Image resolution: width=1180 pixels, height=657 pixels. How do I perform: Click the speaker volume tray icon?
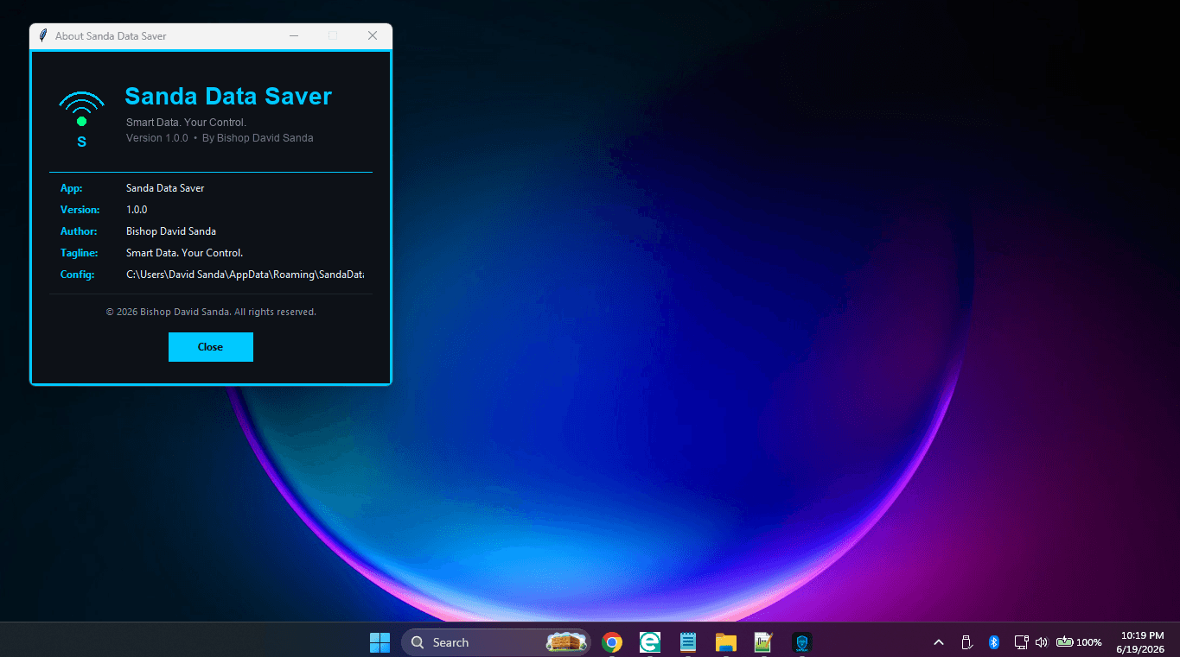tap(1041, 642)
